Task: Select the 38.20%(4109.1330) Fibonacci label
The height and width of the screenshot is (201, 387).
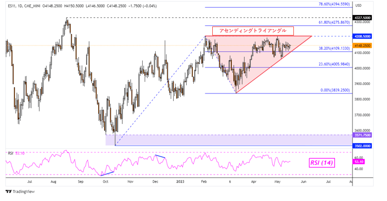Action: pos(334,48)
